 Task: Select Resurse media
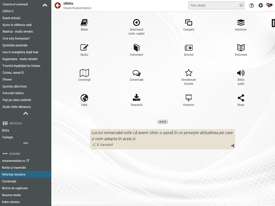11,195
